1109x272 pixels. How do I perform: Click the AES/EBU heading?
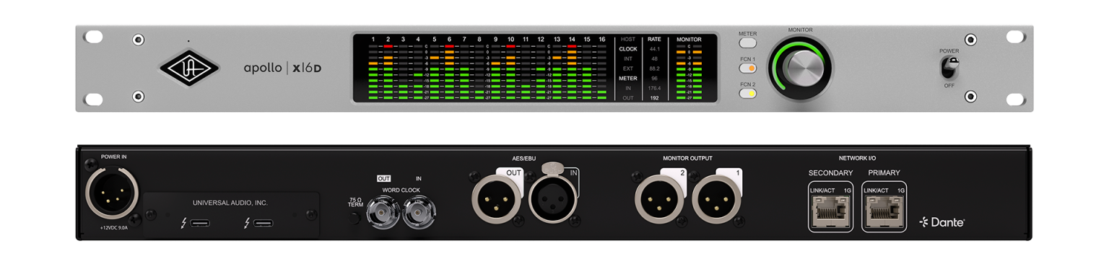(x=524, y=158)
